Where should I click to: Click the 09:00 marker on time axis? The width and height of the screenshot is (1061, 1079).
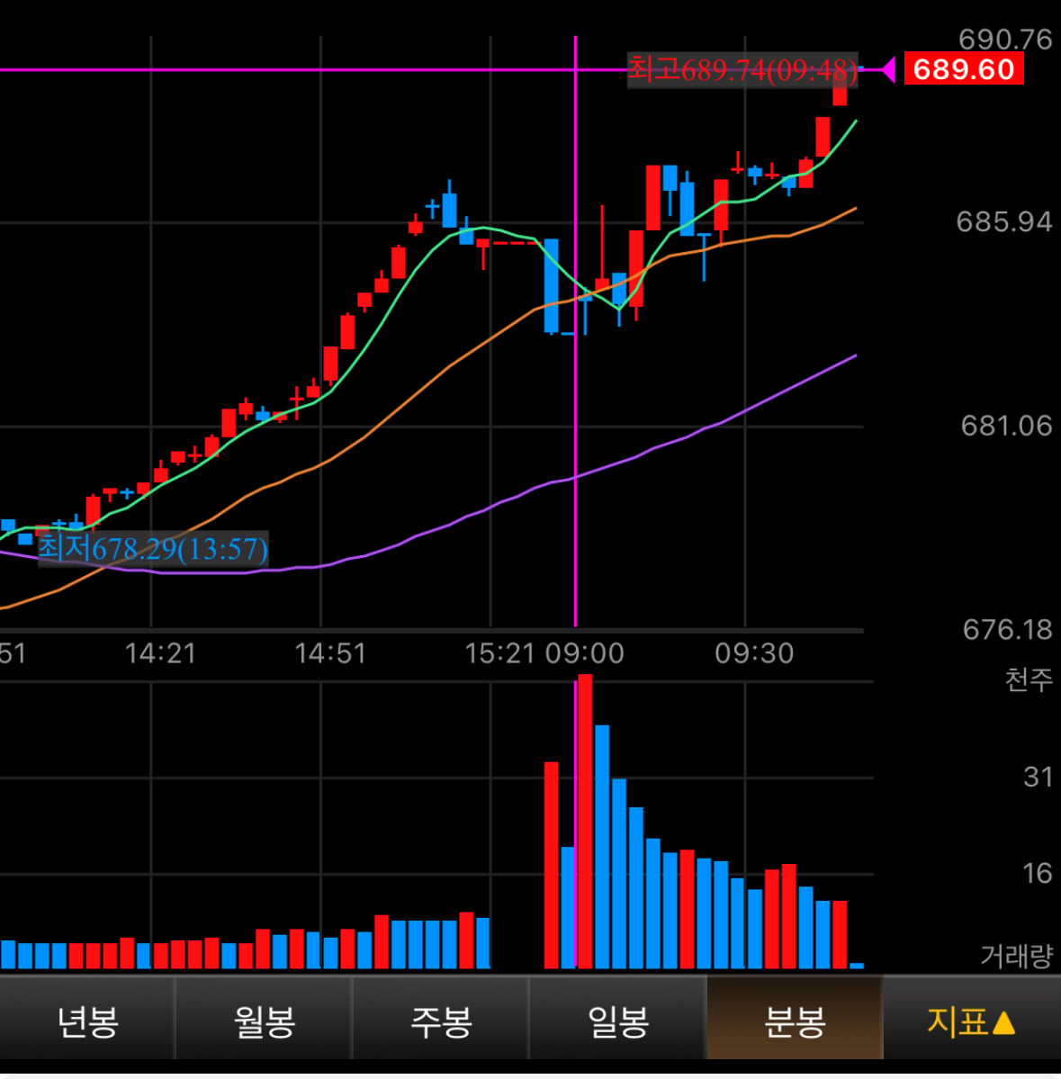(585, 653)
